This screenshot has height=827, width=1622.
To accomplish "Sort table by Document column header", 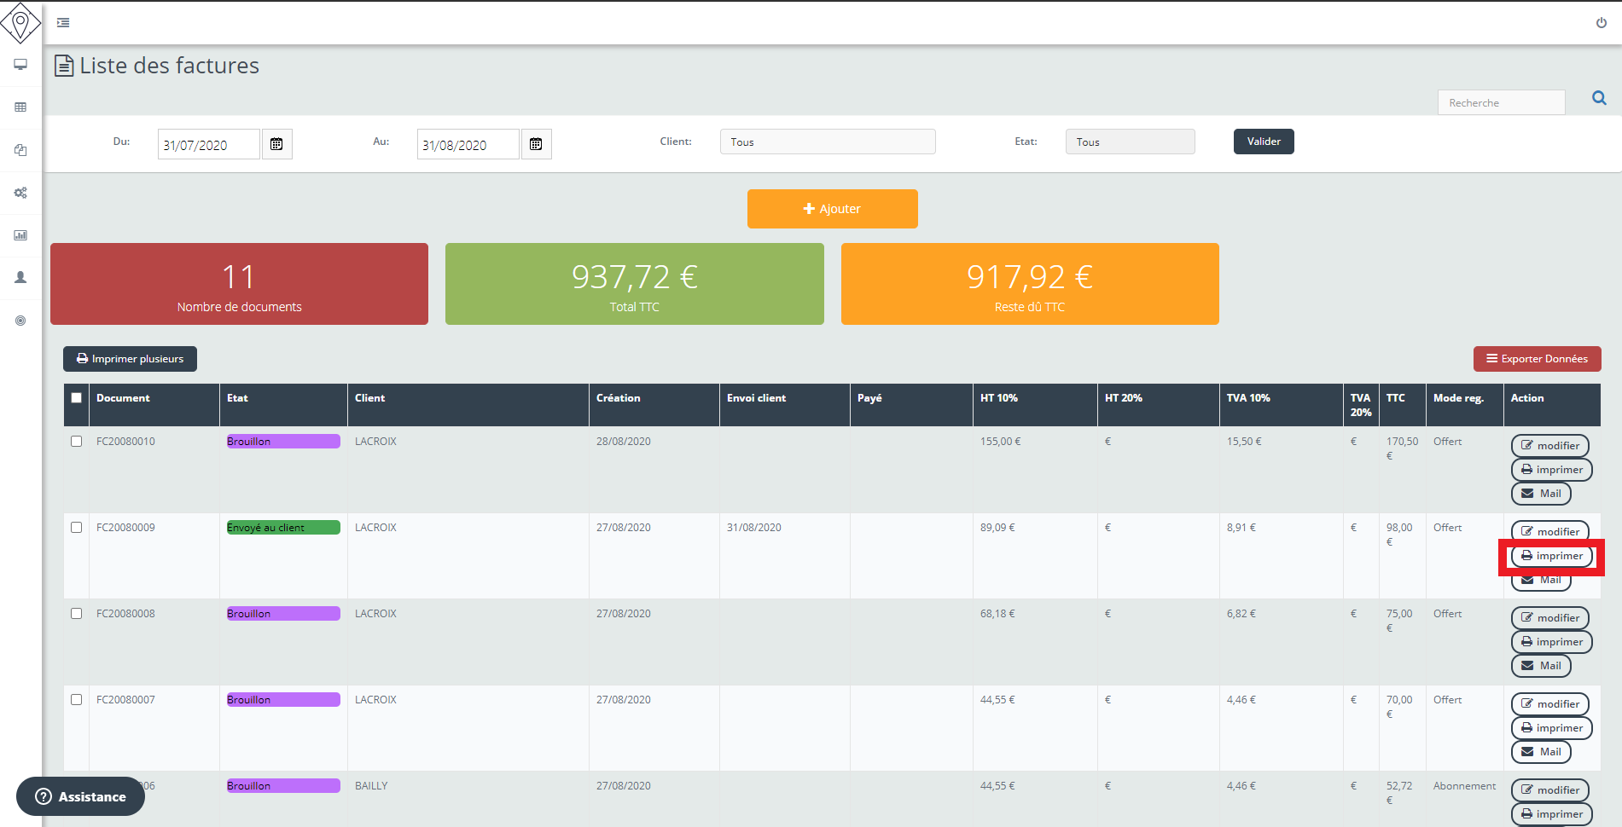I will 123,398.
